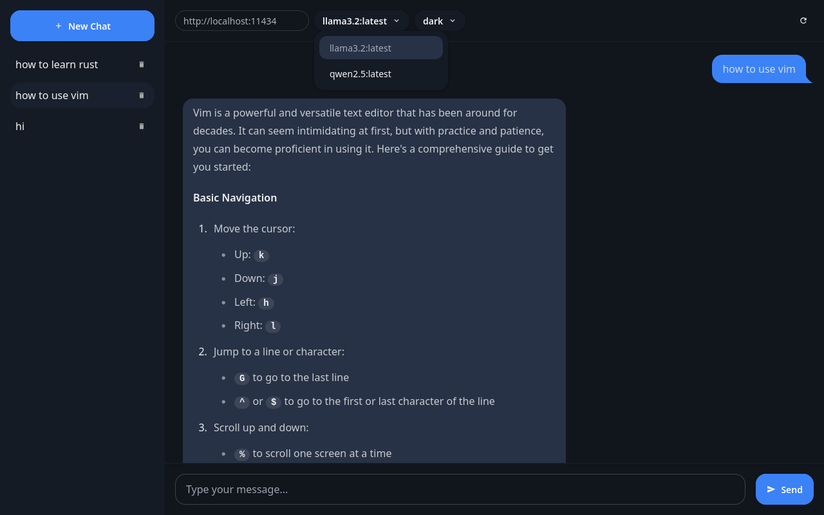Screen dimensions: 824x515
Task: Open the dark theme dropdown
Action: point(439,21)
